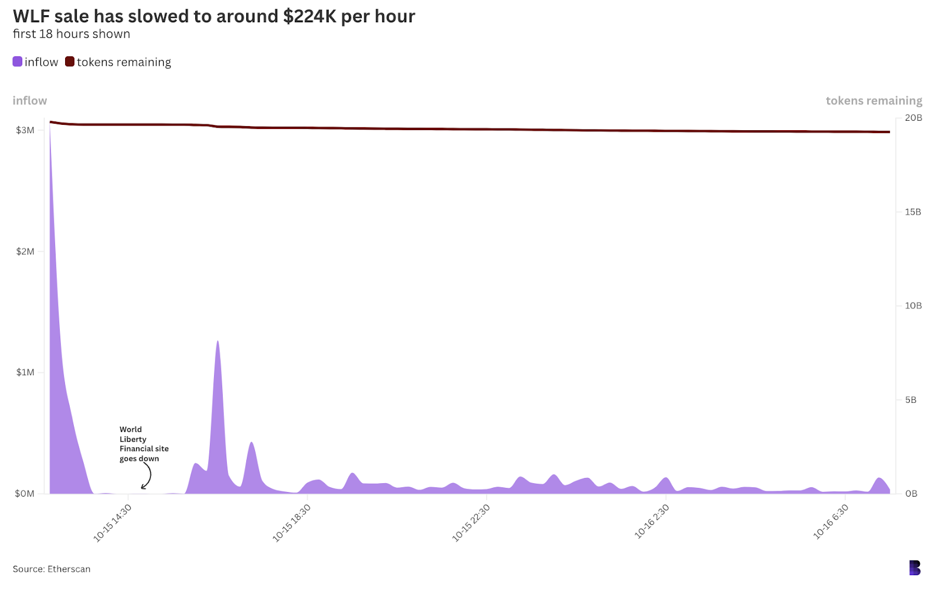Click the 10-15 18:30 x-axis label

[x=292, y=522]
